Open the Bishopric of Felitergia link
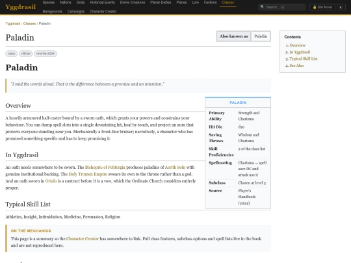 [x=105, y=168]
